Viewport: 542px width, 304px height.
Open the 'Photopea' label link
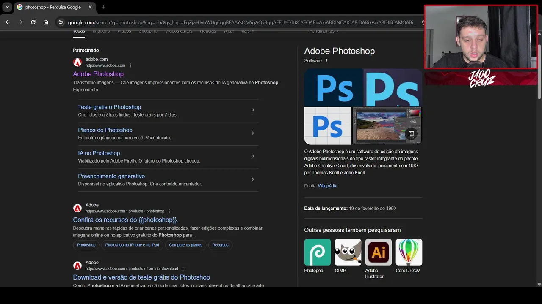pyautogui.click(x=314, y=271)
